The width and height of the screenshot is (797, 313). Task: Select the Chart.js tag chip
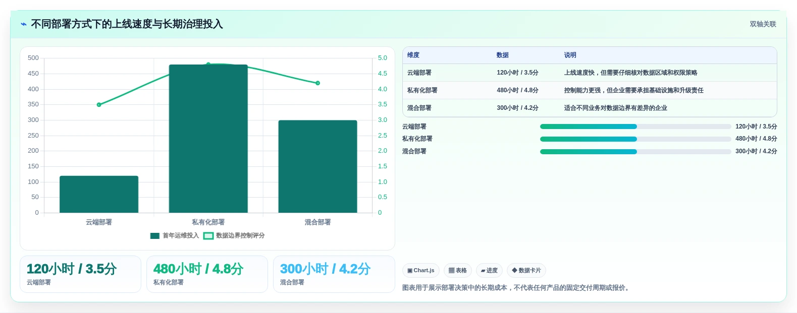(x=421, y=271)
